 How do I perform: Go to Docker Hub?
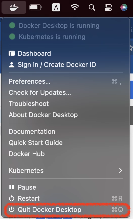tap(66, 154)
